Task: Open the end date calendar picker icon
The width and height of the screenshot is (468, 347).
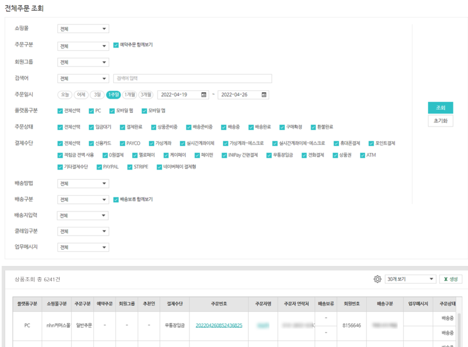Action: click(x=264, y=95)
